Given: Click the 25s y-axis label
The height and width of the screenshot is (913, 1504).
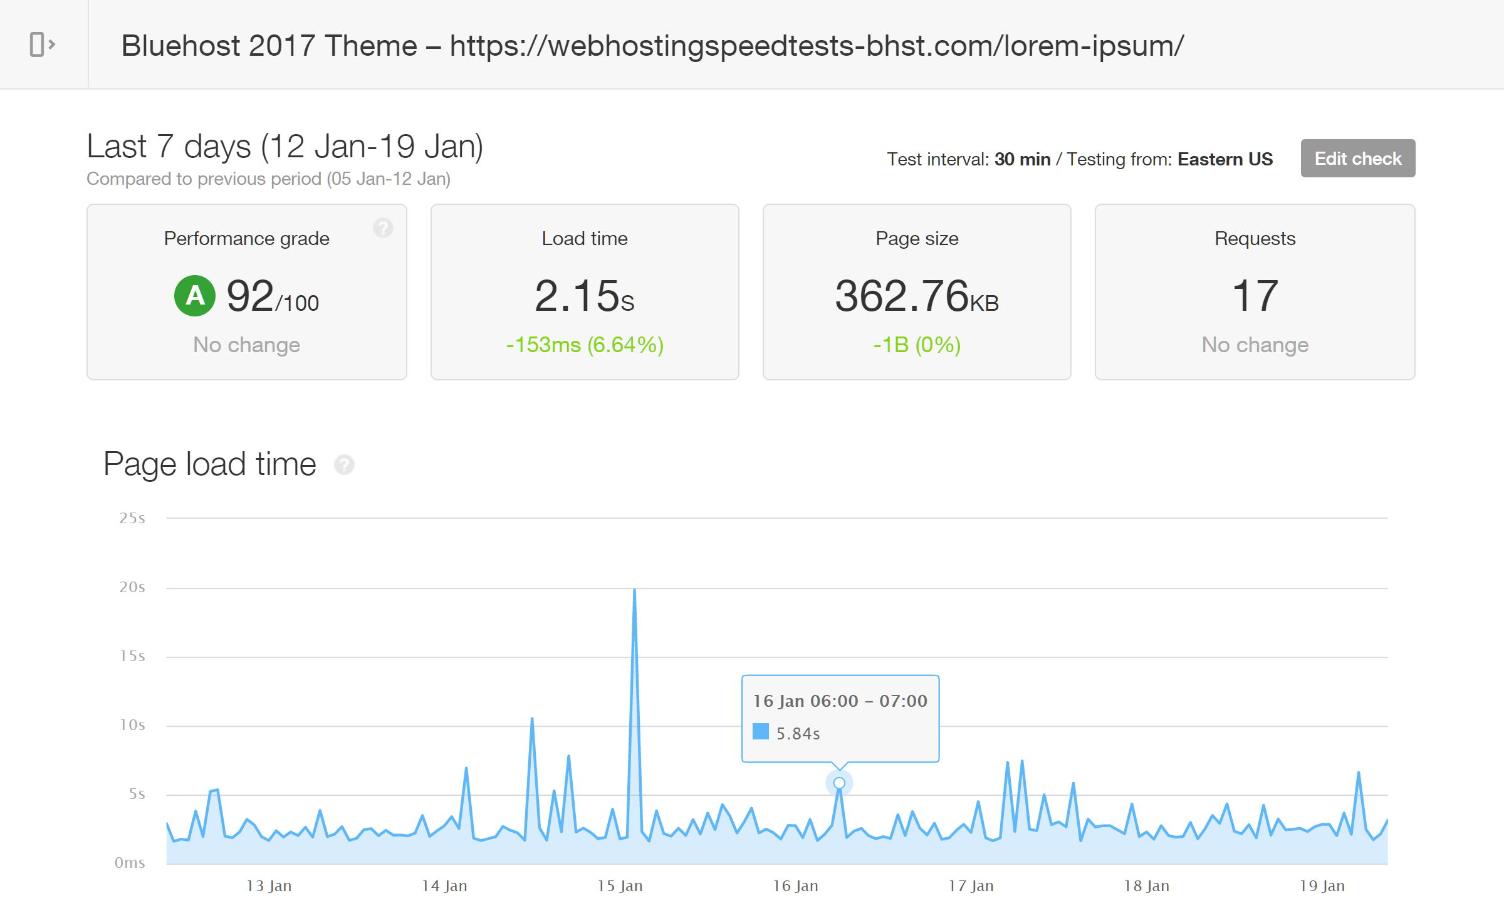Looking at the screenshot, I should pos(132,518).
